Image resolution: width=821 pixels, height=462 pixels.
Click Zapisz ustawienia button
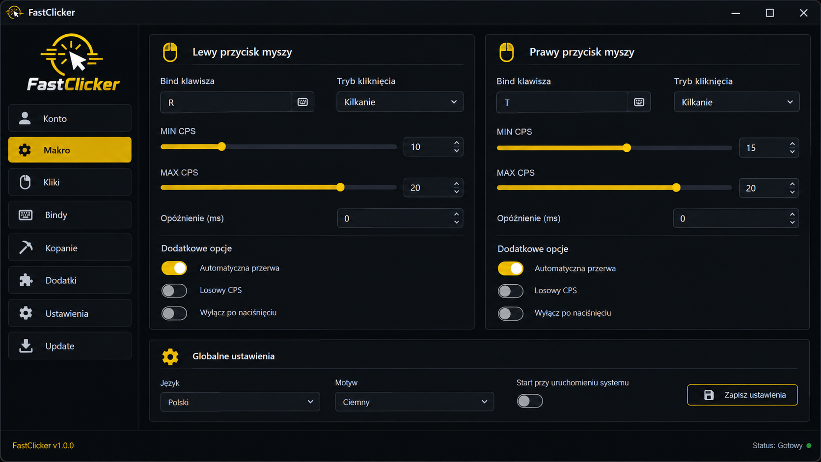pyautogui.click(x=742, y=395)
